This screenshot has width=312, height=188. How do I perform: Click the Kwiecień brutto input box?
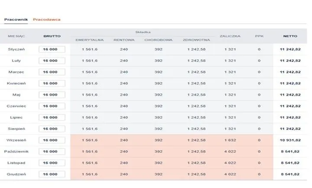pos(52,83)
